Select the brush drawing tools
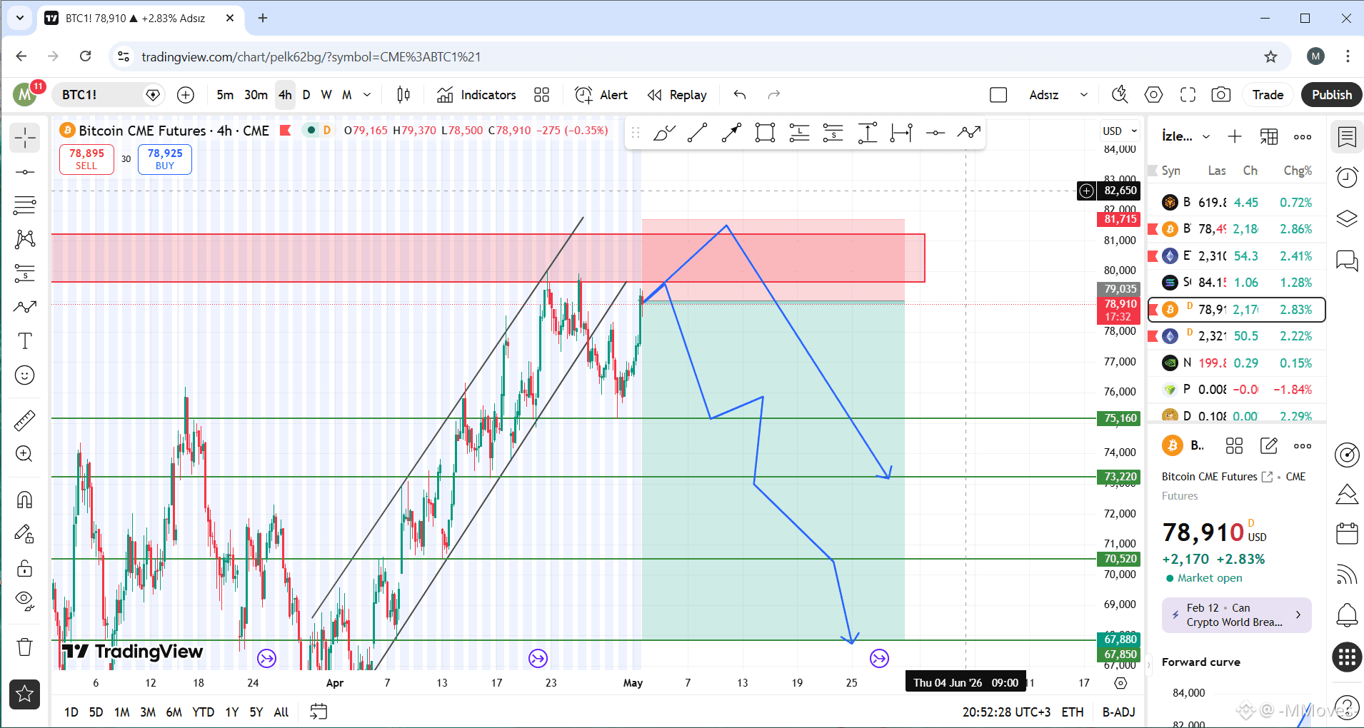 pyautogui.click(x=25, y=307)
